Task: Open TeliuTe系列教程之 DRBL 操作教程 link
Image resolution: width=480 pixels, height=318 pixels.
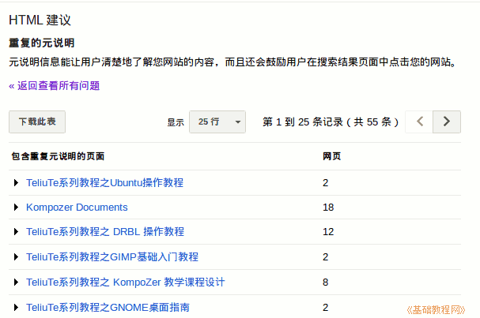Action: coord(105,231)
